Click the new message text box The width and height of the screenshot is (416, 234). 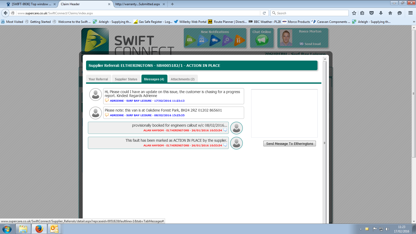tap(284, 113)
